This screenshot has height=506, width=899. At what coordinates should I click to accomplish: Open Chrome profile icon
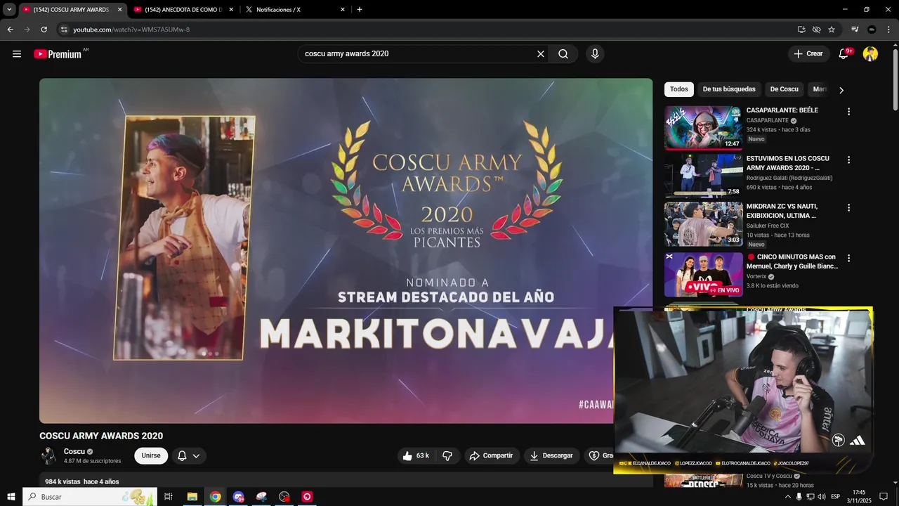pyautogui.click(x=872, y=30)
